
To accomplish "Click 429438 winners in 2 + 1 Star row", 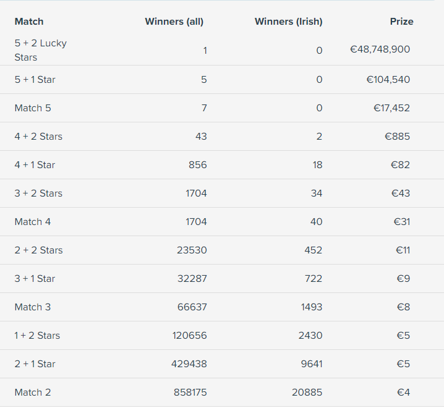I will [189, 364].
